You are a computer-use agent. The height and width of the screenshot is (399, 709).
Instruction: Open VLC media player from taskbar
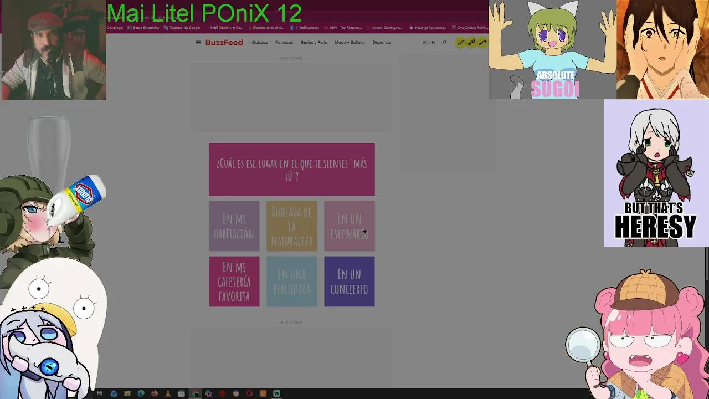tap(168, 393)
